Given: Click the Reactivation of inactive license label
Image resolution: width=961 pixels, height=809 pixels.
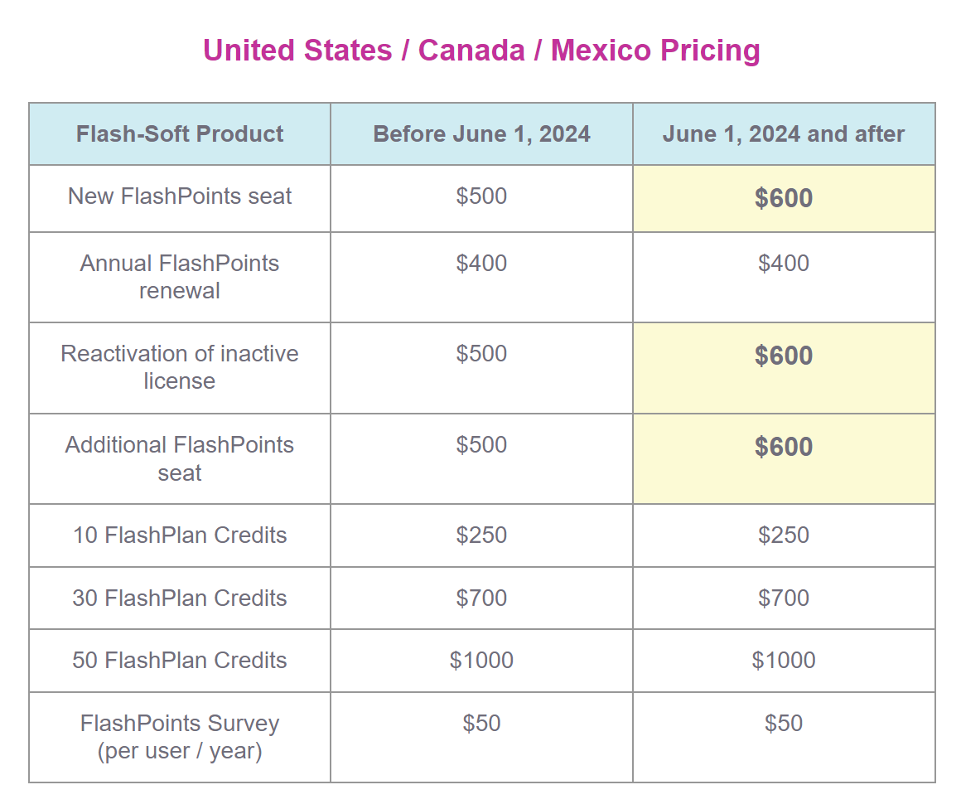Looking at the screenshot, I should (180, 367).
